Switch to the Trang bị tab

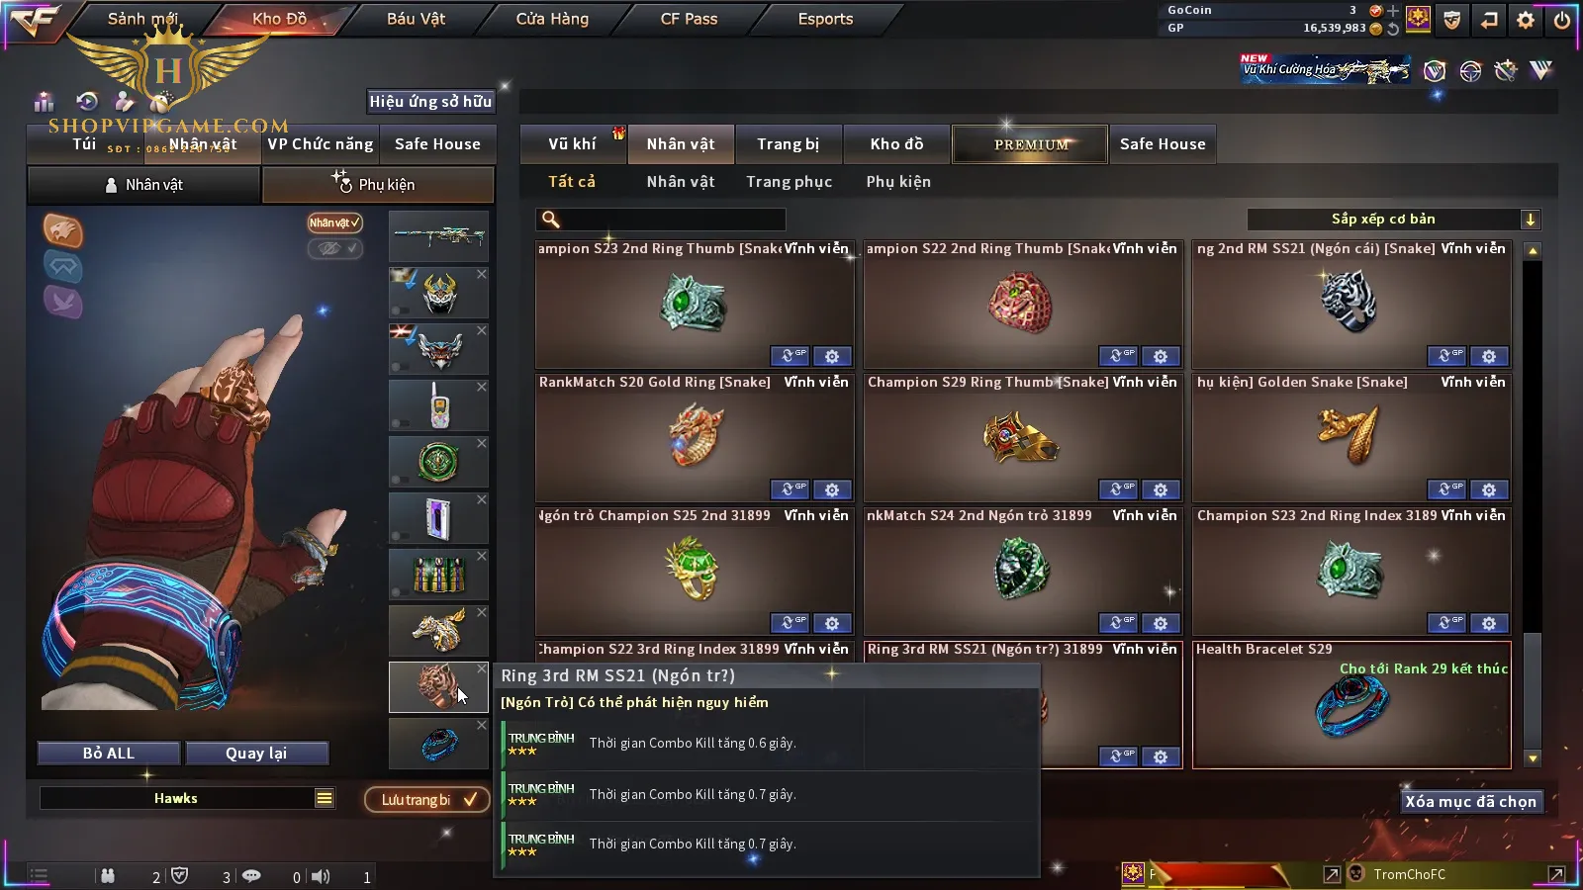788,144
